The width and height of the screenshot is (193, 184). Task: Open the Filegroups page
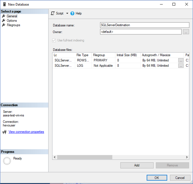point(13,25)
